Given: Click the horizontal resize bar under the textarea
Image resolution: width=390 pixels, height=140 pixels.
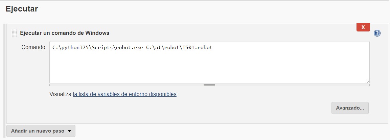Looking at the screenshot, I should pos(209,85).
